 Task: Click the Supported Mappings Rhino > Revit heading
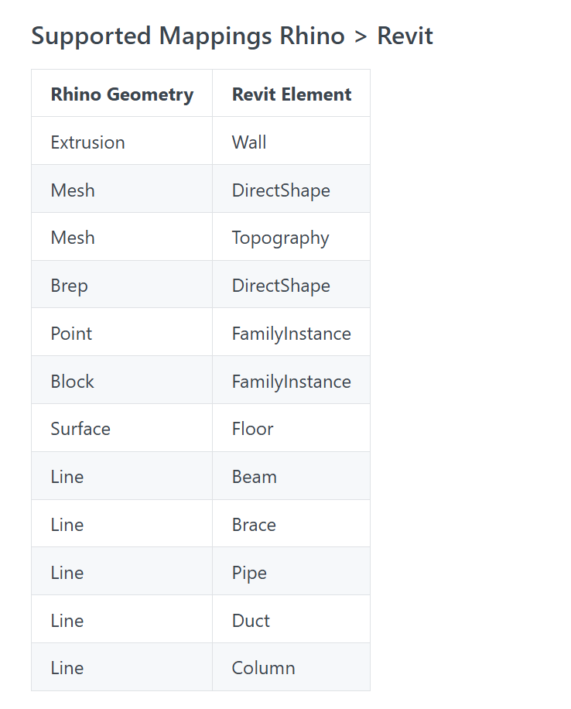pyautogui.click(x=232, y=36)
